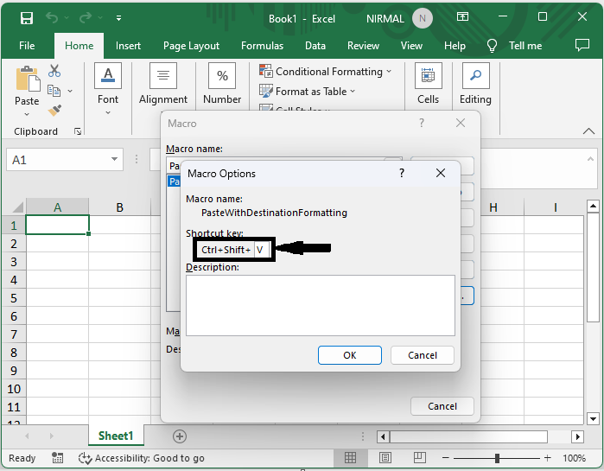Click the macro recording icon in status bar
Image resolution: width=604 pixels, height=471 pixels.
click(x=58, y=458)
